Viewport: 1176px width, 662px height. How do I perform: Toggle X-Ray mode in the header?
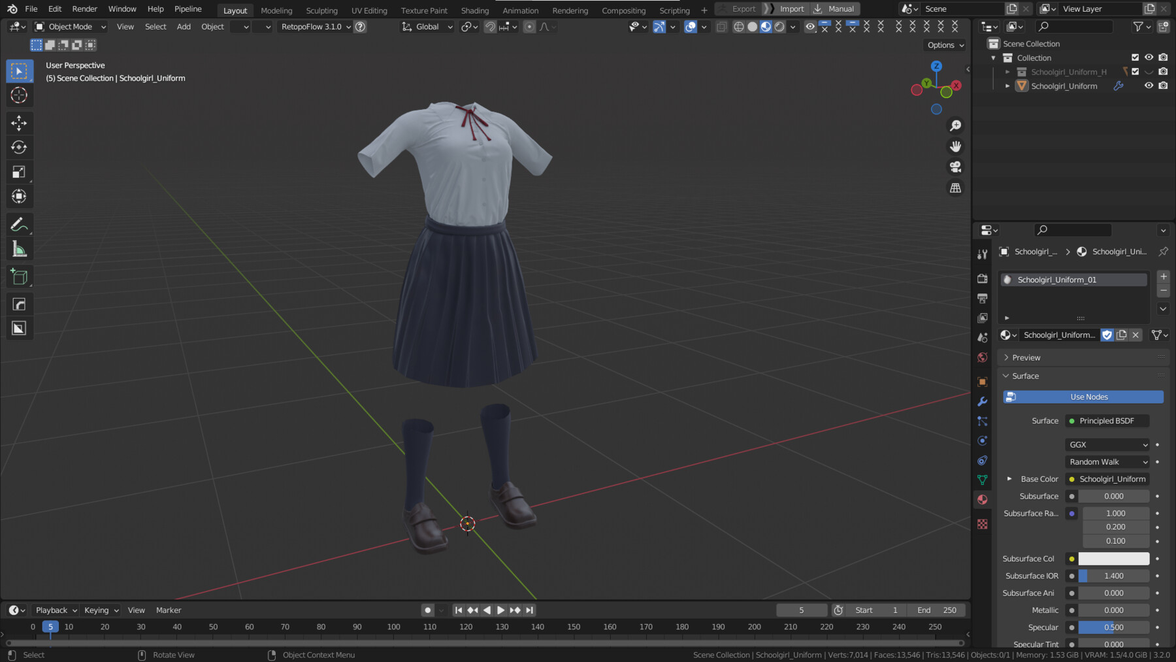coord(721,27)
